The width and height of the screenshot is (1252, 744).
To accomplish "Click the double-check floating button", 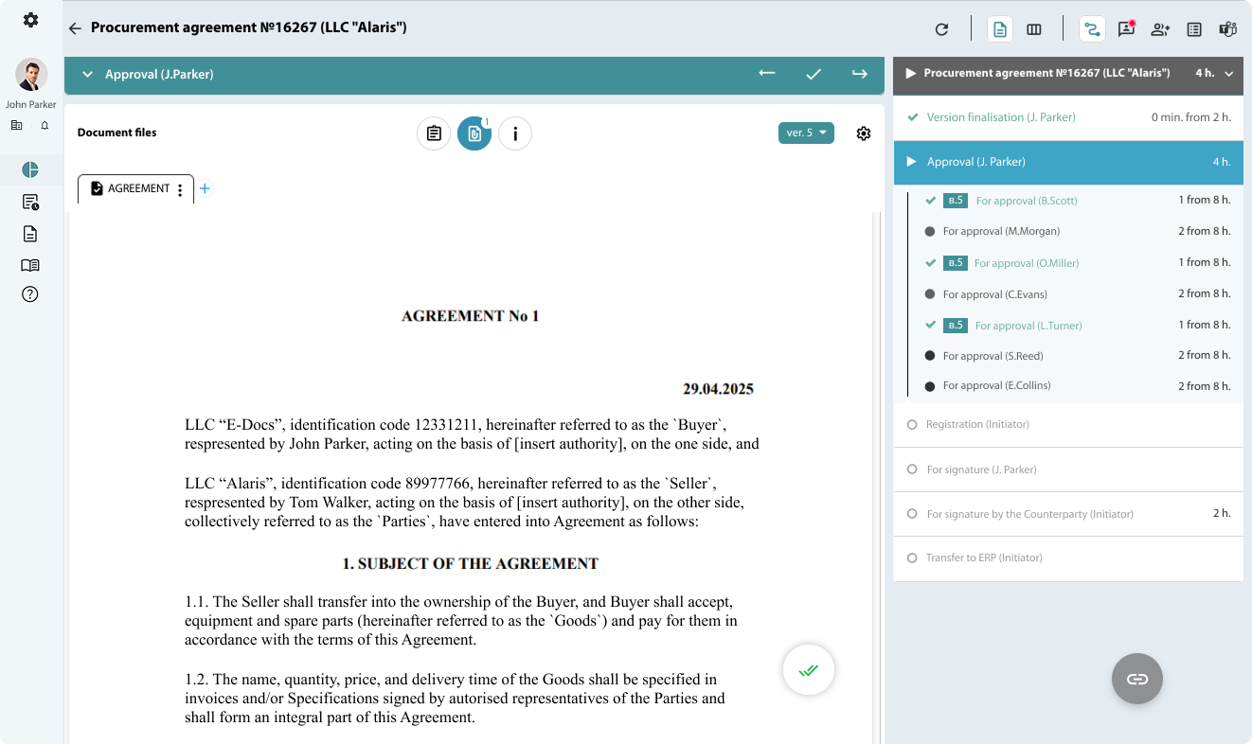I will click(808, 670).
